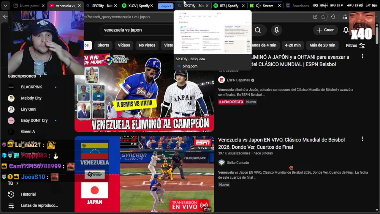Select the 4-20 min filter chip
This screenshot has height=214, width=380.
coord(293,45)
